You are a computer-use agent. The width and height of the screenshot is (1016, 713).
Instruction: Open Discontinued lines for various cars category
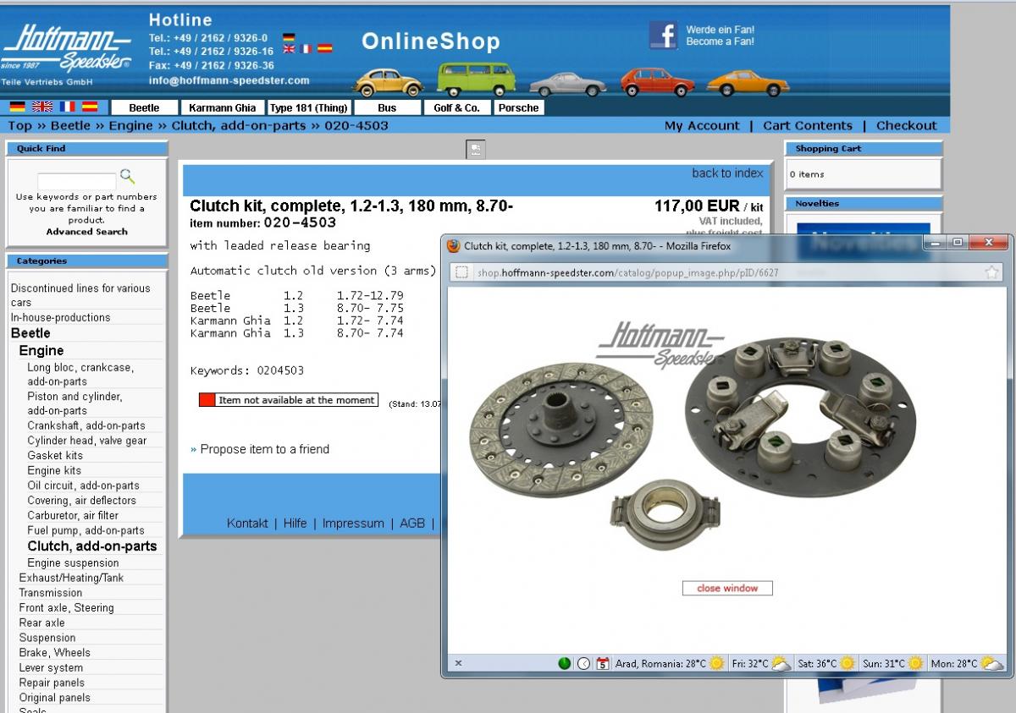(x=80, y=295)
